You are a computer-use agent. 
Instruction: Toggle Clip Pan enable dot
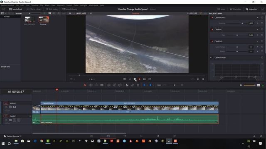[x=212, y=29]
